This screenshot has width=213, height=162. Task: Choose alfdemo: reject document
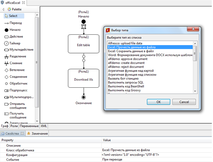coord(150,67)
